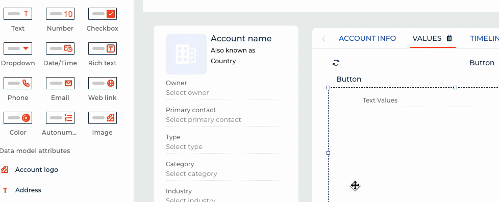
Task: Click the Account logo attribute icon
Action: coord(5,169)
